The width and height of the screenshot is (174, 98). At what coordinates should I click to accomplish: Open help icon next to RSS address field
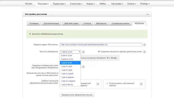[x=144, y=45]
